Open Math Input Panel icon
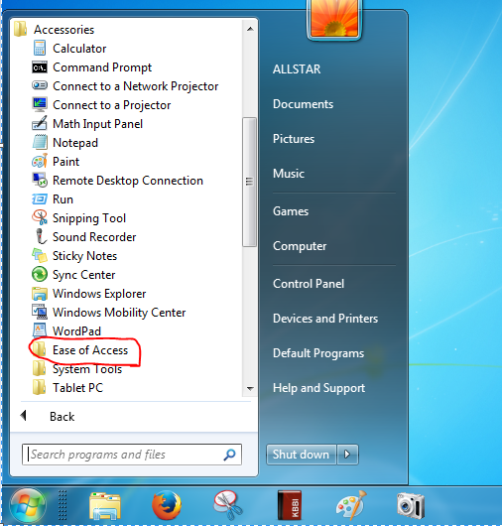Image resolution: width=502 pixels, height=526 pixels. (40, 123)
